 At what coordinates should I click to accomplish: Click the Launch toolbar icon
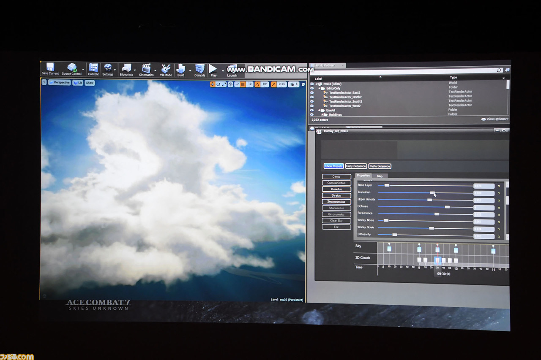point(232,69)
